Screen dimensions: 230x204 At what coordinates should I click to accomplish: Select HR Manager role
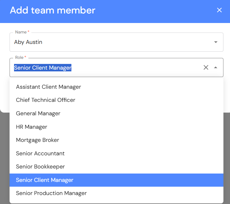click(31, 127)
